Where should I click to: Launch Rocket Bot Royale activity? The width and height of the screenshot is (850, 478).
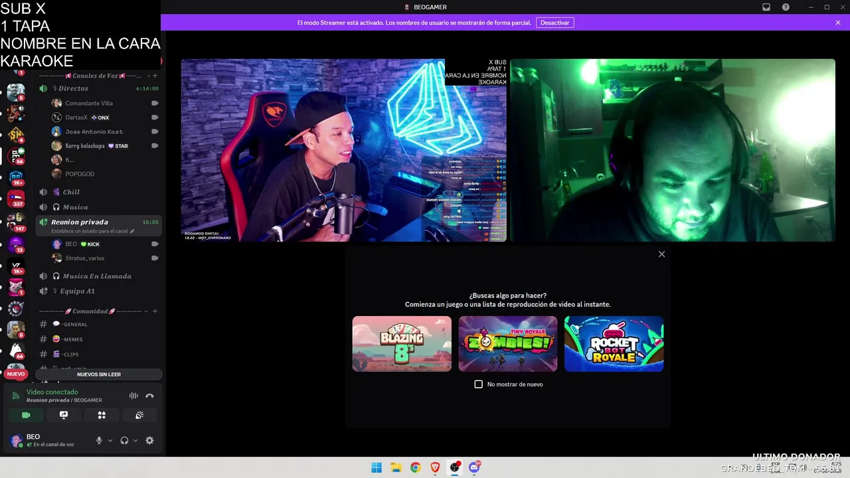(614, 344)
